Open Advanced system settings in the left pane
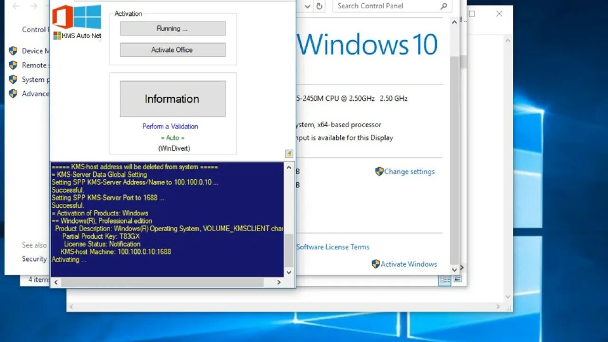Screen dimensions: 608x342 pyautogui.click(x=36, y=94)
